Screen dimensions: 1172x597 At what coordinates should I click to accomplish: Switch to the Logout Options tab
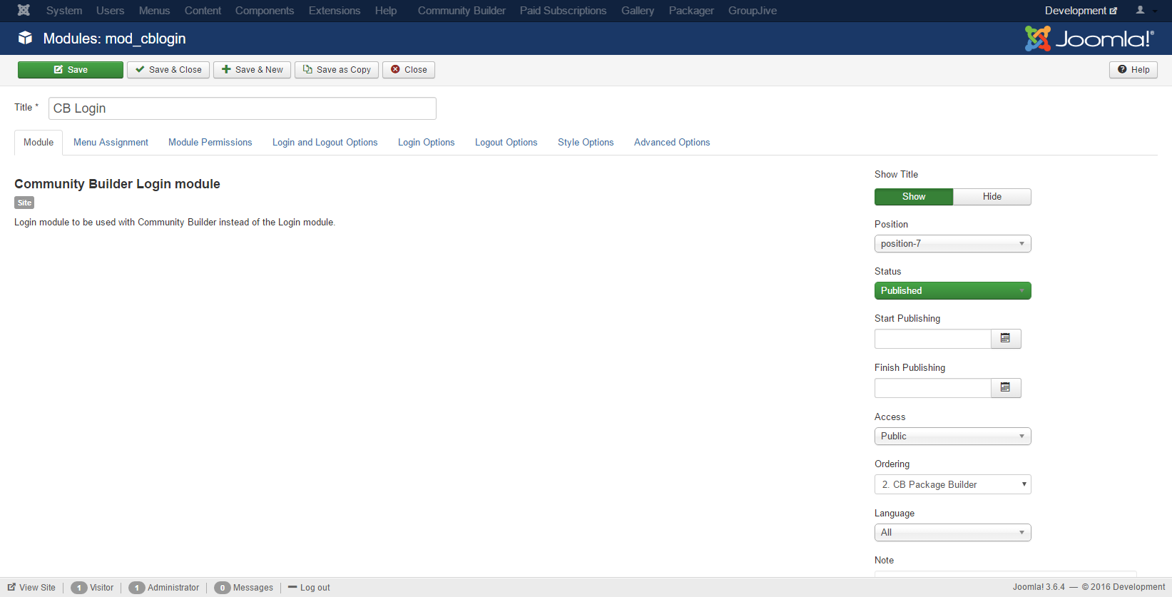[506, 143]
